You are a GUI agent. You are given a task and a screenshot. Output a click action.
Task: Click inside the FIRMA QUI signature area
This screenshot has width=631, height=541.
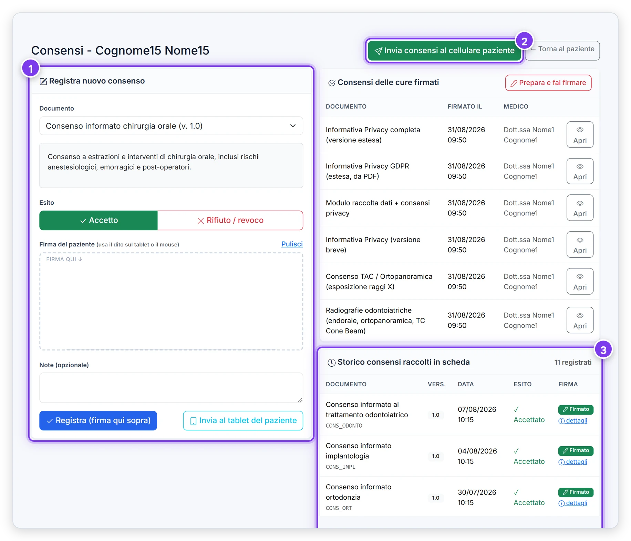pyautogui.click(x=171, y=302)
